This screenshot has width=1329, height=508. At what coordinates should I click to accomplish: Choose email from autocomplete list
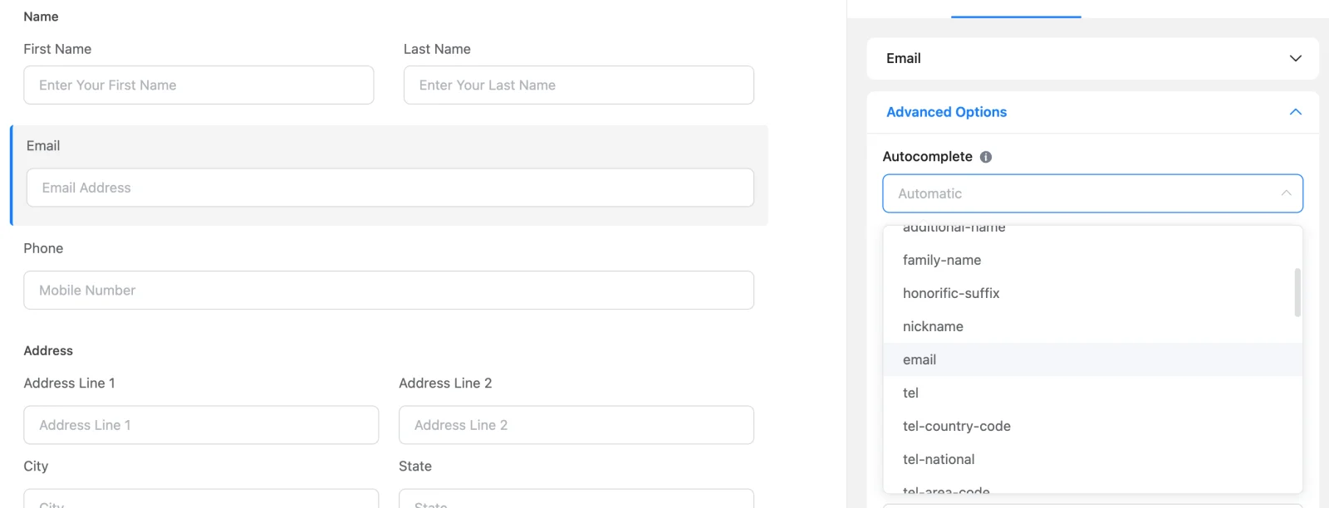coord(1092,359)
